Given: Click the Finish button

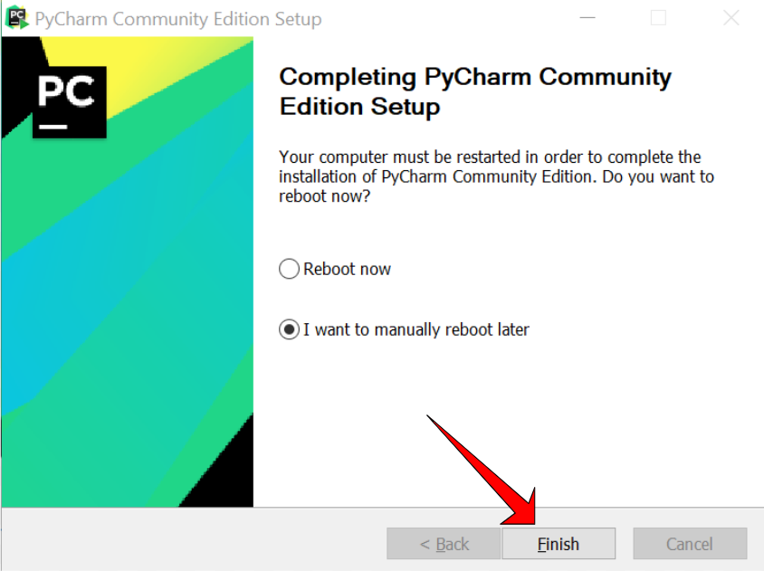Looking at the screenshot, I should click(x=559, y=544).
